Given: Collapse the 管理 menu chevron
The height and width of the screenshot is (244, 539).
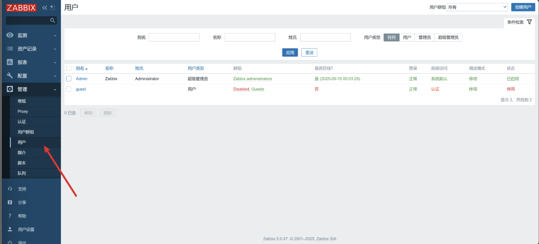Looking at the screenshot, I should point(55,89).
